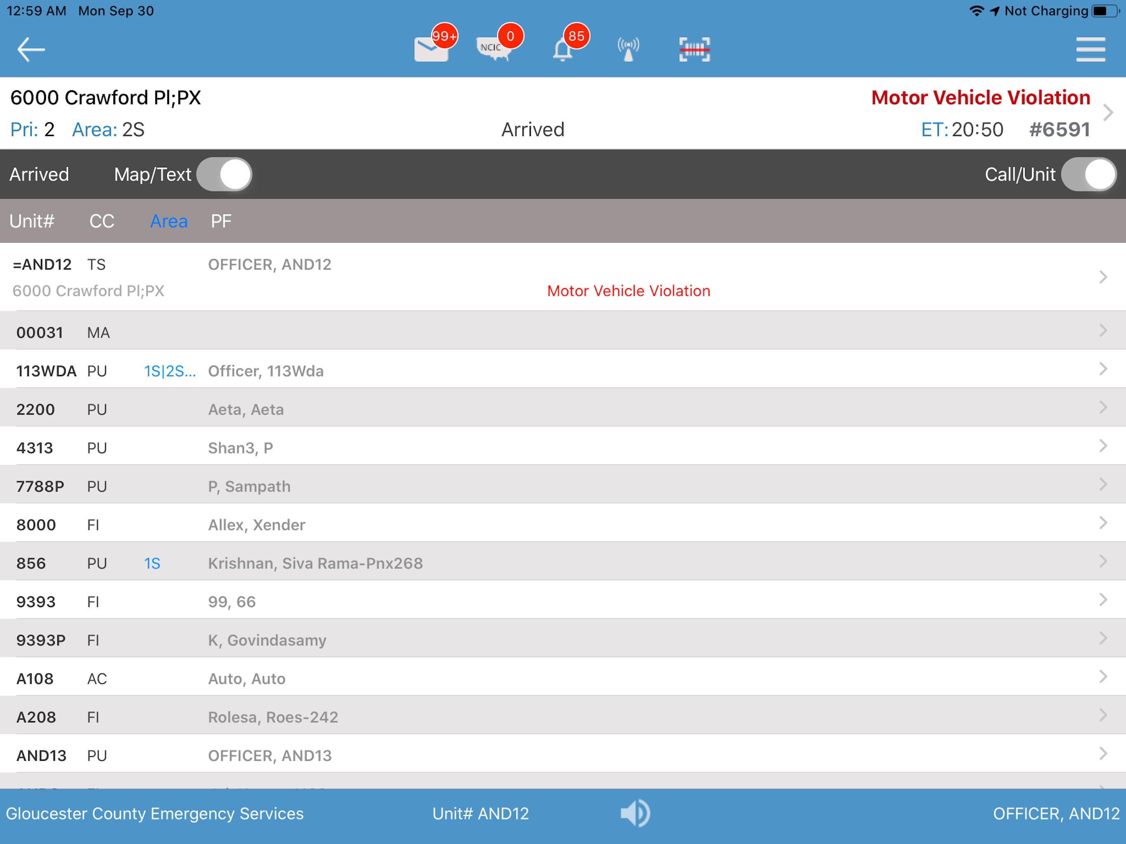Select the PF column header
Screen dimensions: 1126x844
tap(221, 221)
